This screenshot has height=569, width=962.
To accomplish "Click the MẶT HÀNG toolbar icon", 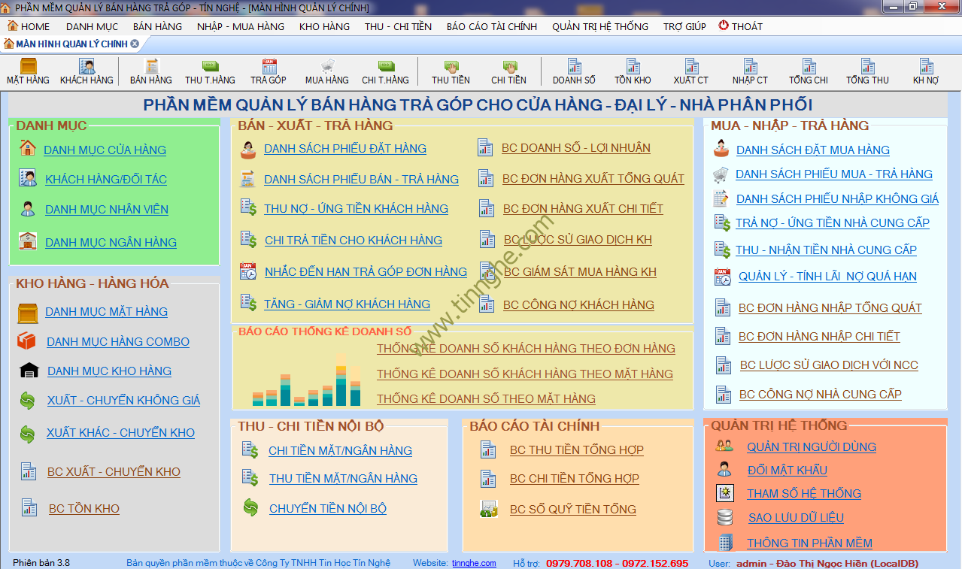I will 28,67.
